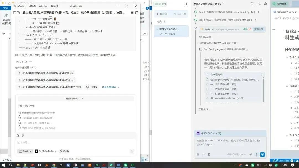Open the Window menu

(x=43, y=6)
